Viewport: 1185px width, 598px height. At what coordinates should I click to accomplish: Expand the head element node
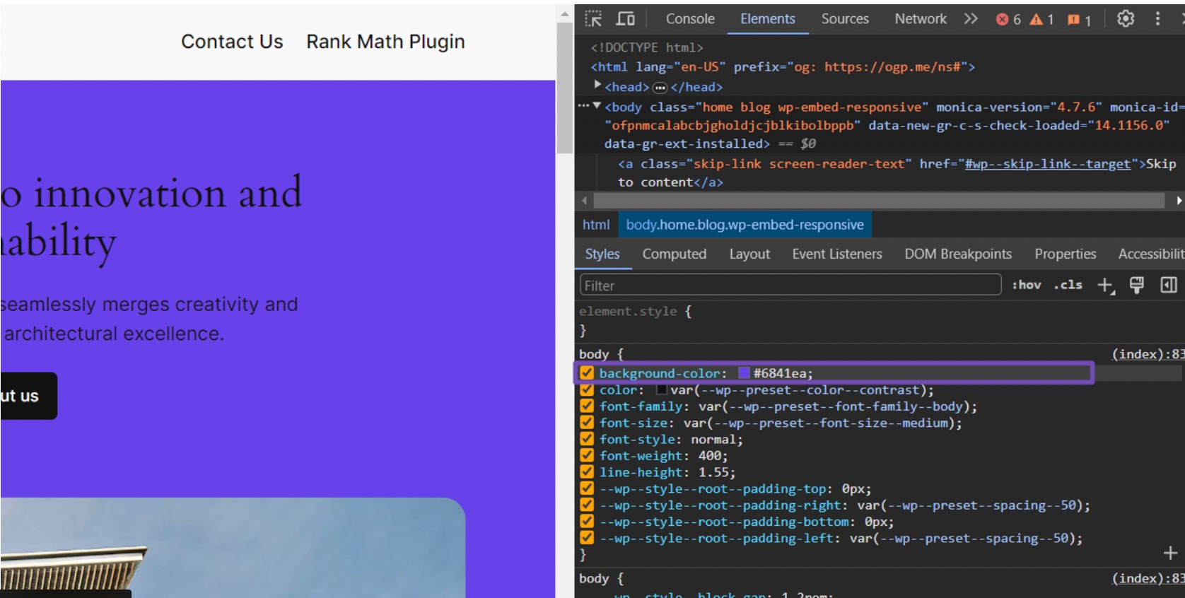click(597, 85)
